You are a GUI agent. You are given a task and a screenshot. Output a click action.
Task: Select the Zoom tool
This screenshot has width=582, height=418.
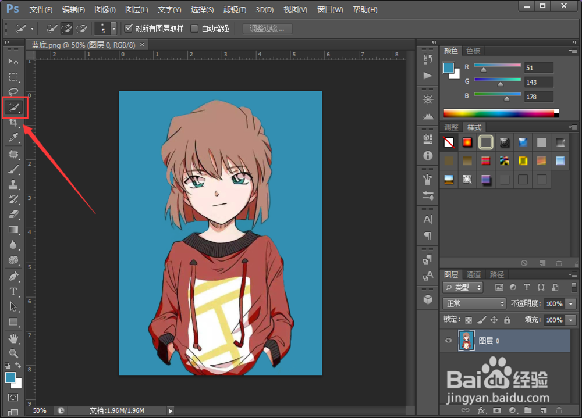point(13,353)
